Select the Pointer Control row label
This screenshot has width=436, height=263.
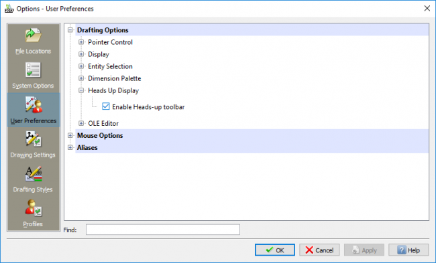(x=110, y=42)
